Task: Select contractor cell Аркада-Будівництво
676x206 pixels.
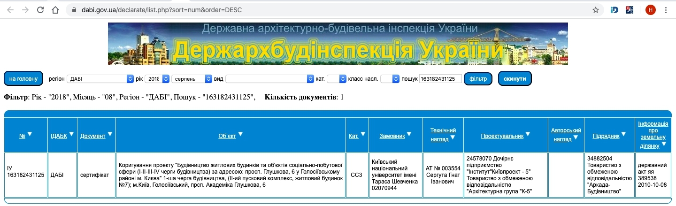Action: 609,175
